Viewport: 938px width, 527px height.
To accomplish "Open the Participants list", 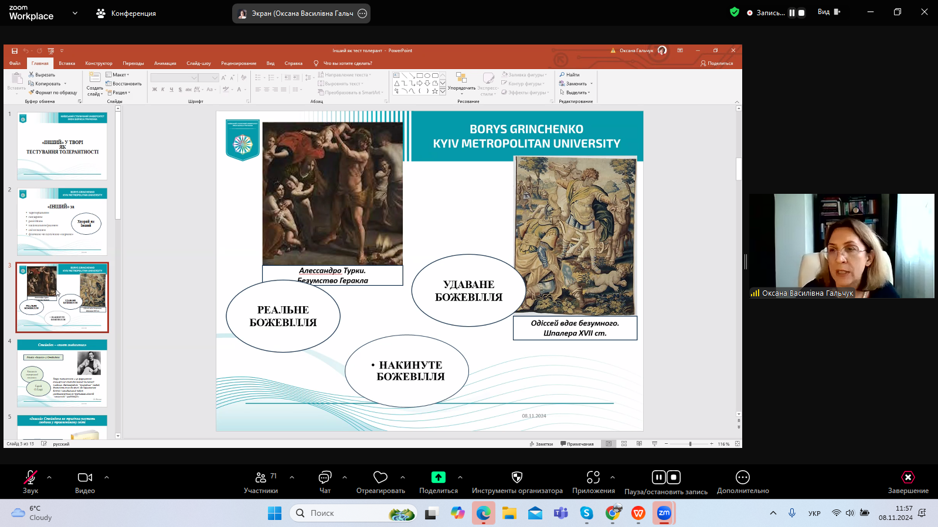I will pos(261,478).
